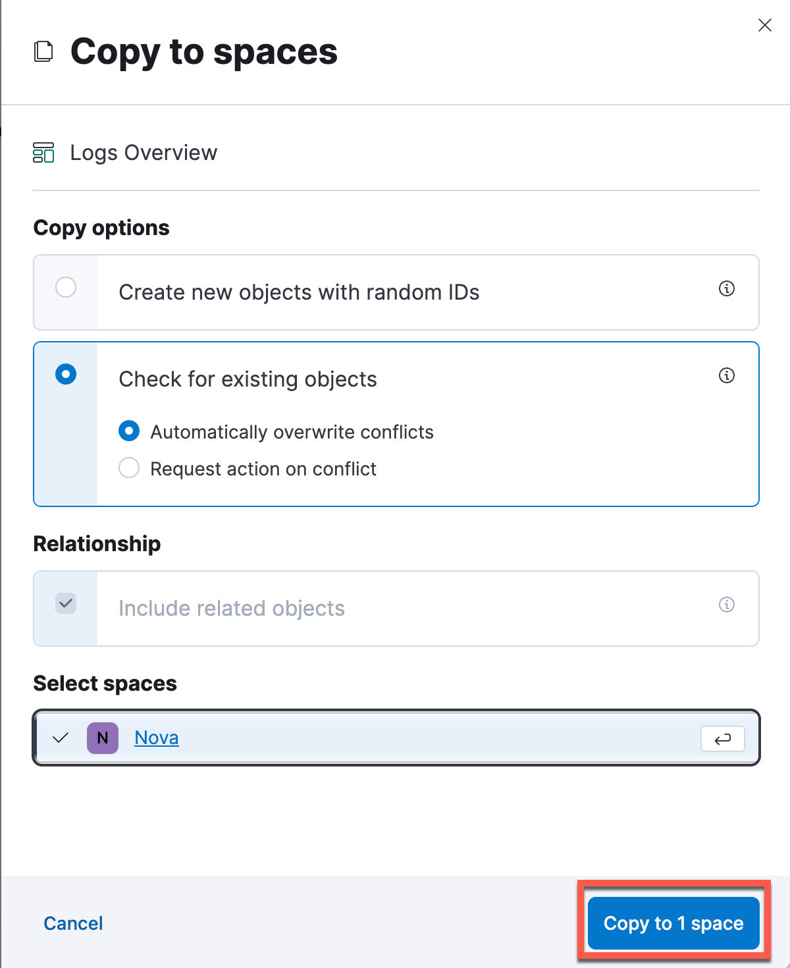790x968 pixels.
Task: Click the return key icon on Nova row
Action: coord(723,739)
